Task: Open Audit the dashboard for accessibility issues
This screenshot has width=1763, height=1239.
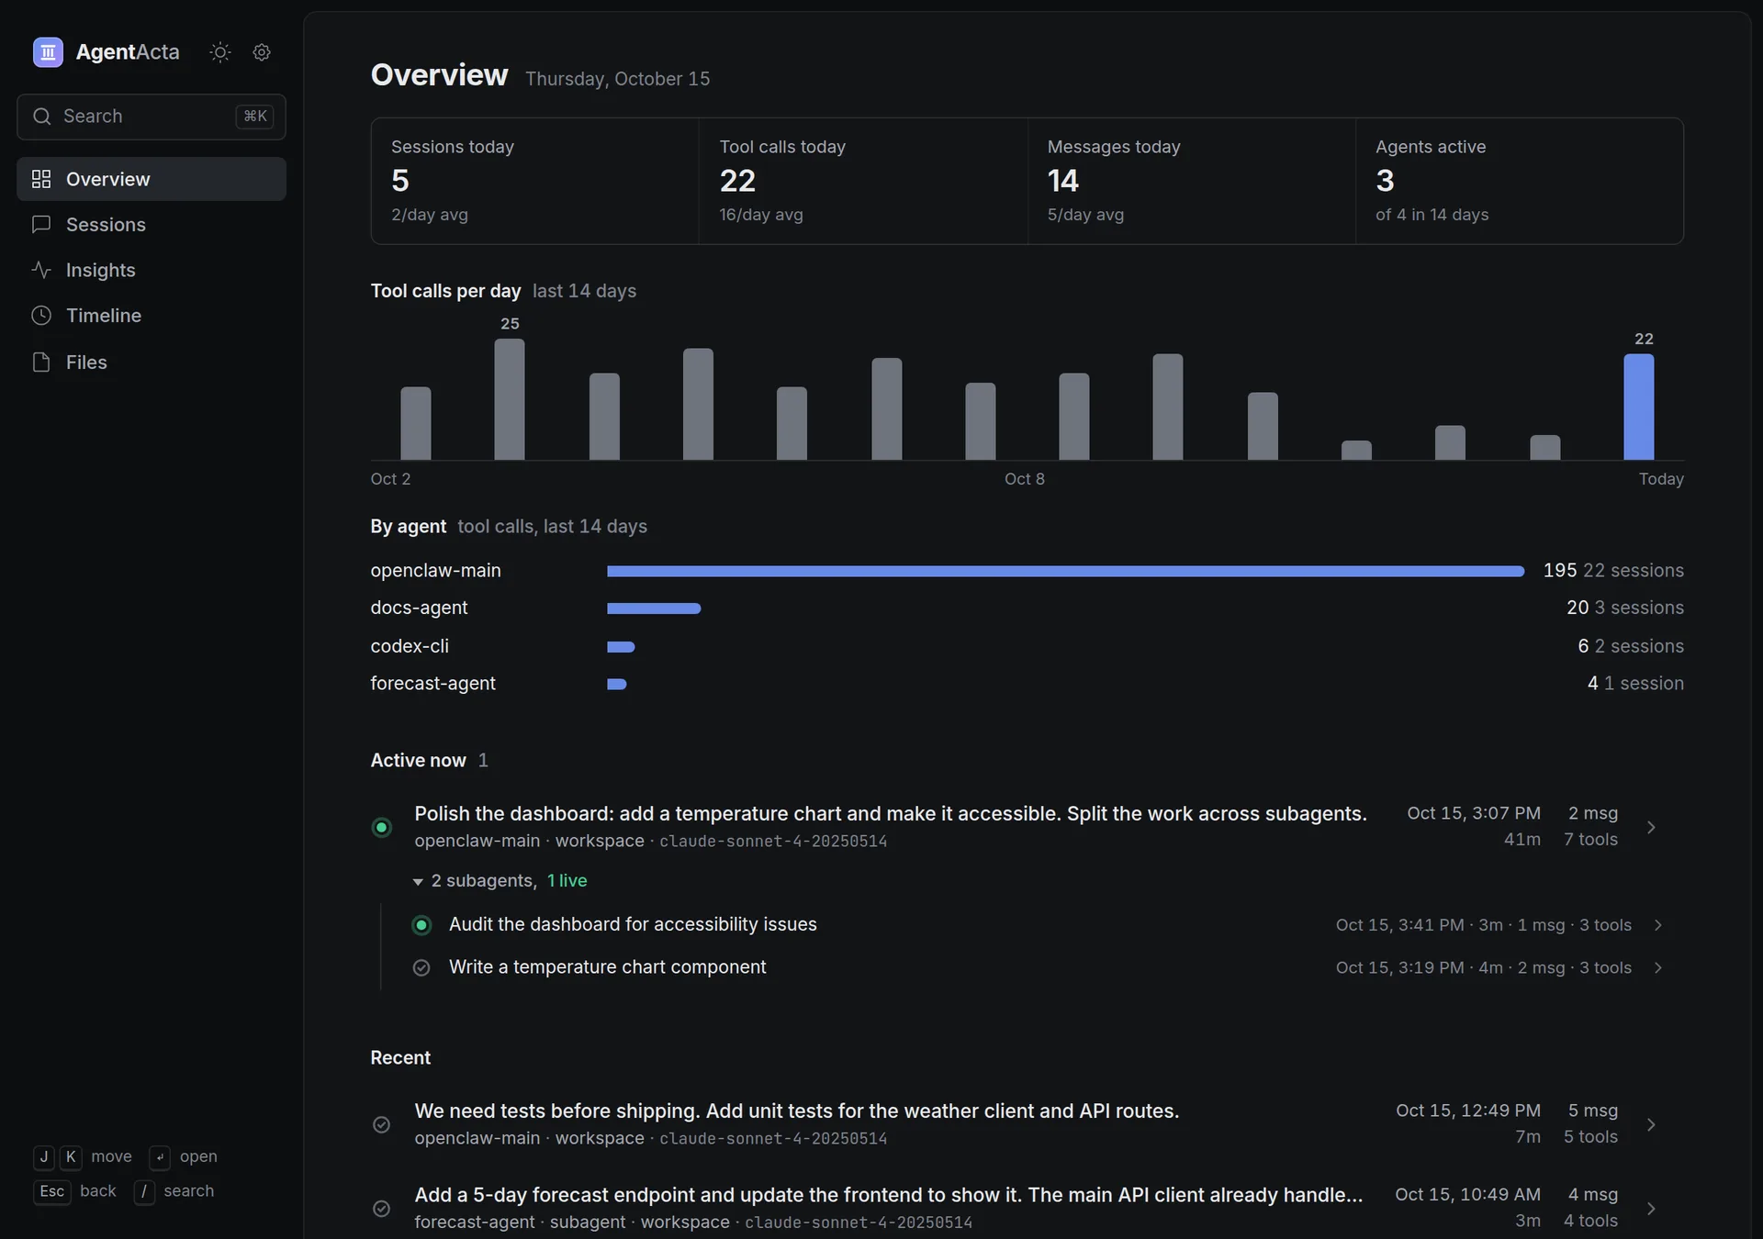Action: coord(1039,925)
